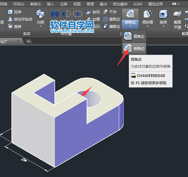This screenshot has height=177, width=188.
Task: Open the 注释 ribbon tab
Action: (64, 4)
